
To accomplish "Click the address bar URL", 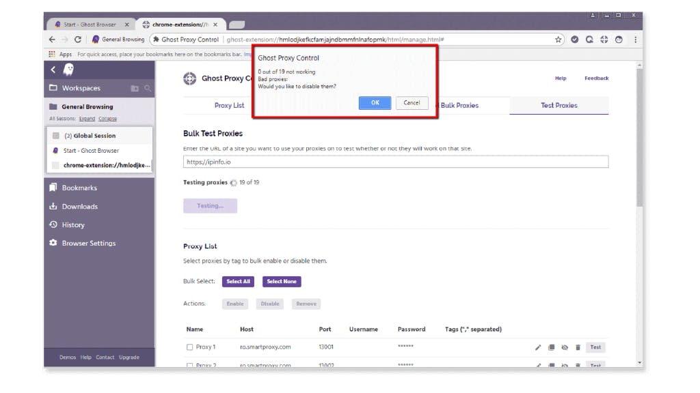I will tap(335, 40).
